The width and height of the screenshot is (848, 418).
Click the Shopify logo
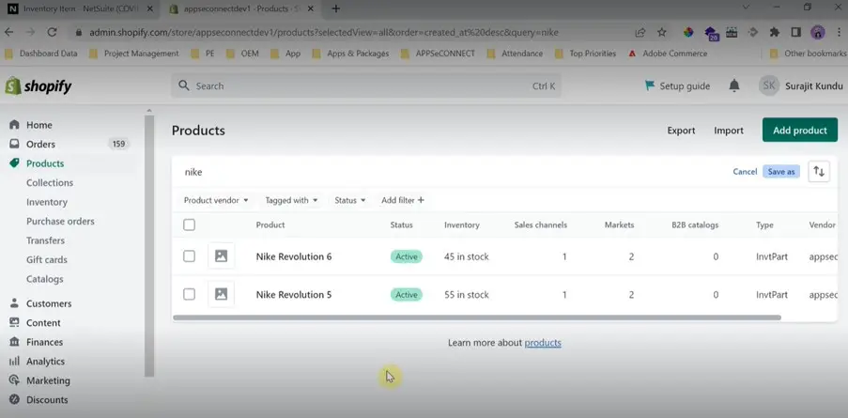click(x=39, y=85)
